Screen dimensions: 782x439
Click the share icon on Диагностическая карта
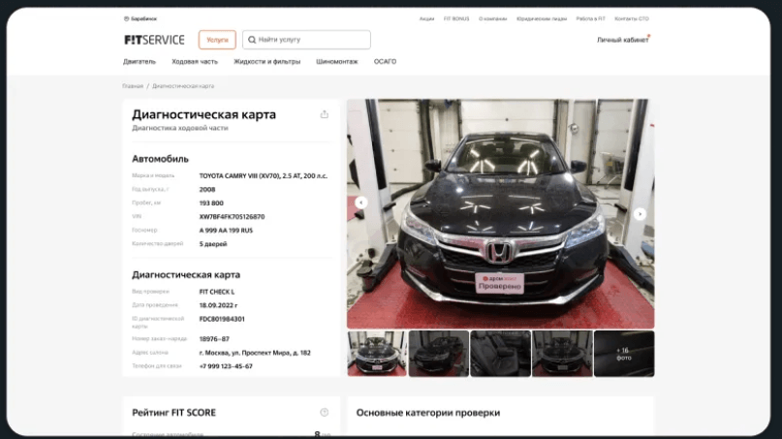tap(325, 114)
